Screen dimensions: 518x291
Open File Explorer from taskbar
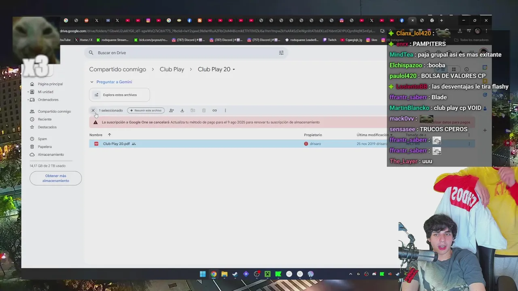(x=224, y=274)
